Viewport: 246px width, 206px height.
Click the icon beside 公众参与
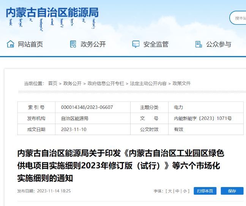pos(198,44)
